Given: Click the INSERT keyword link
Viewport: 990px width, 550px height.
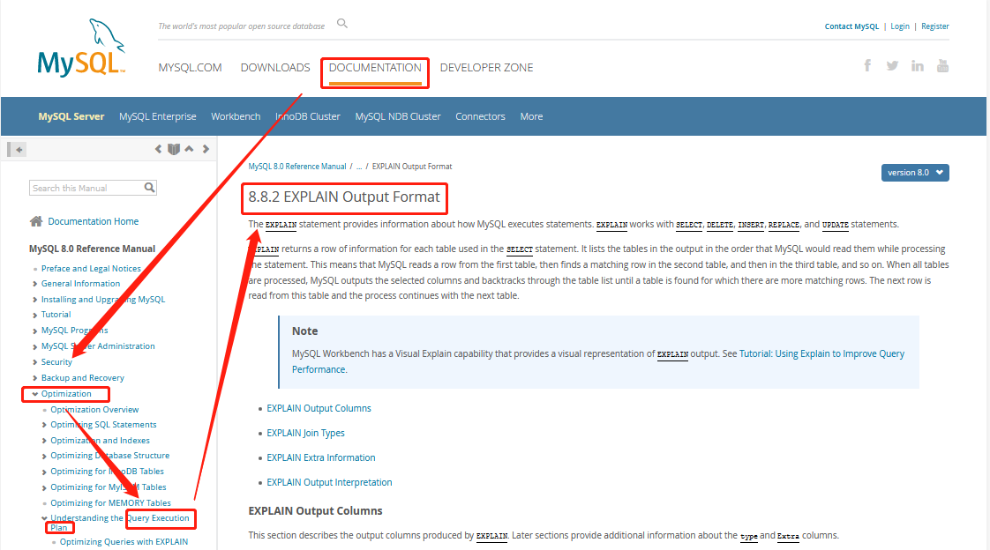Looking at the screenshot, I should (x=751, y=225).
